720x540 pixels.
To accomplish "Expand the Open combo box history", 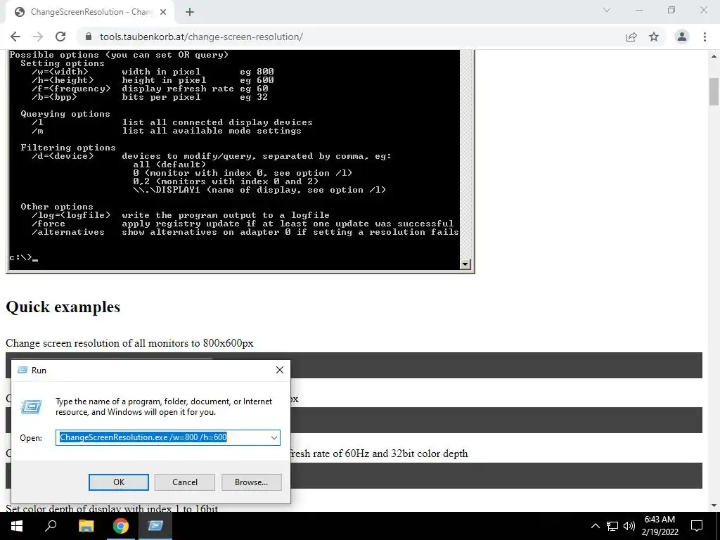I will click(x=274, y=437).
